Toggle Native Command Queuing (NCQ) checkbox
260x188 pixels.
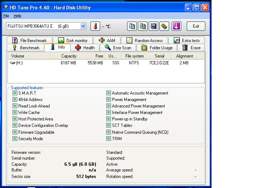(x=108, y=132)
